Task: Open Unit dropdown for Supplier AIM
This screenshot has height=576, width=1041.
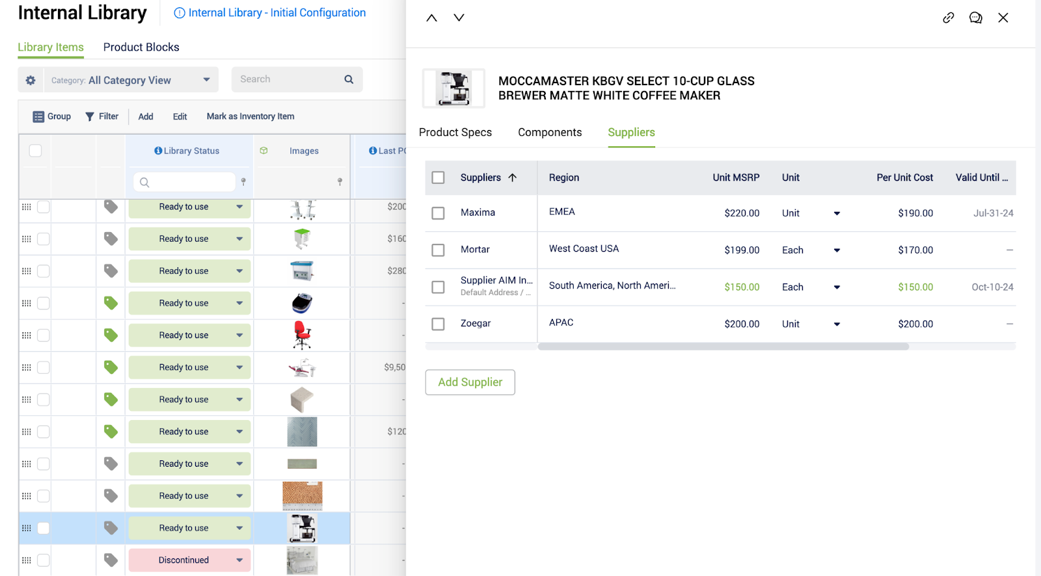Action: tap(837, 287)
